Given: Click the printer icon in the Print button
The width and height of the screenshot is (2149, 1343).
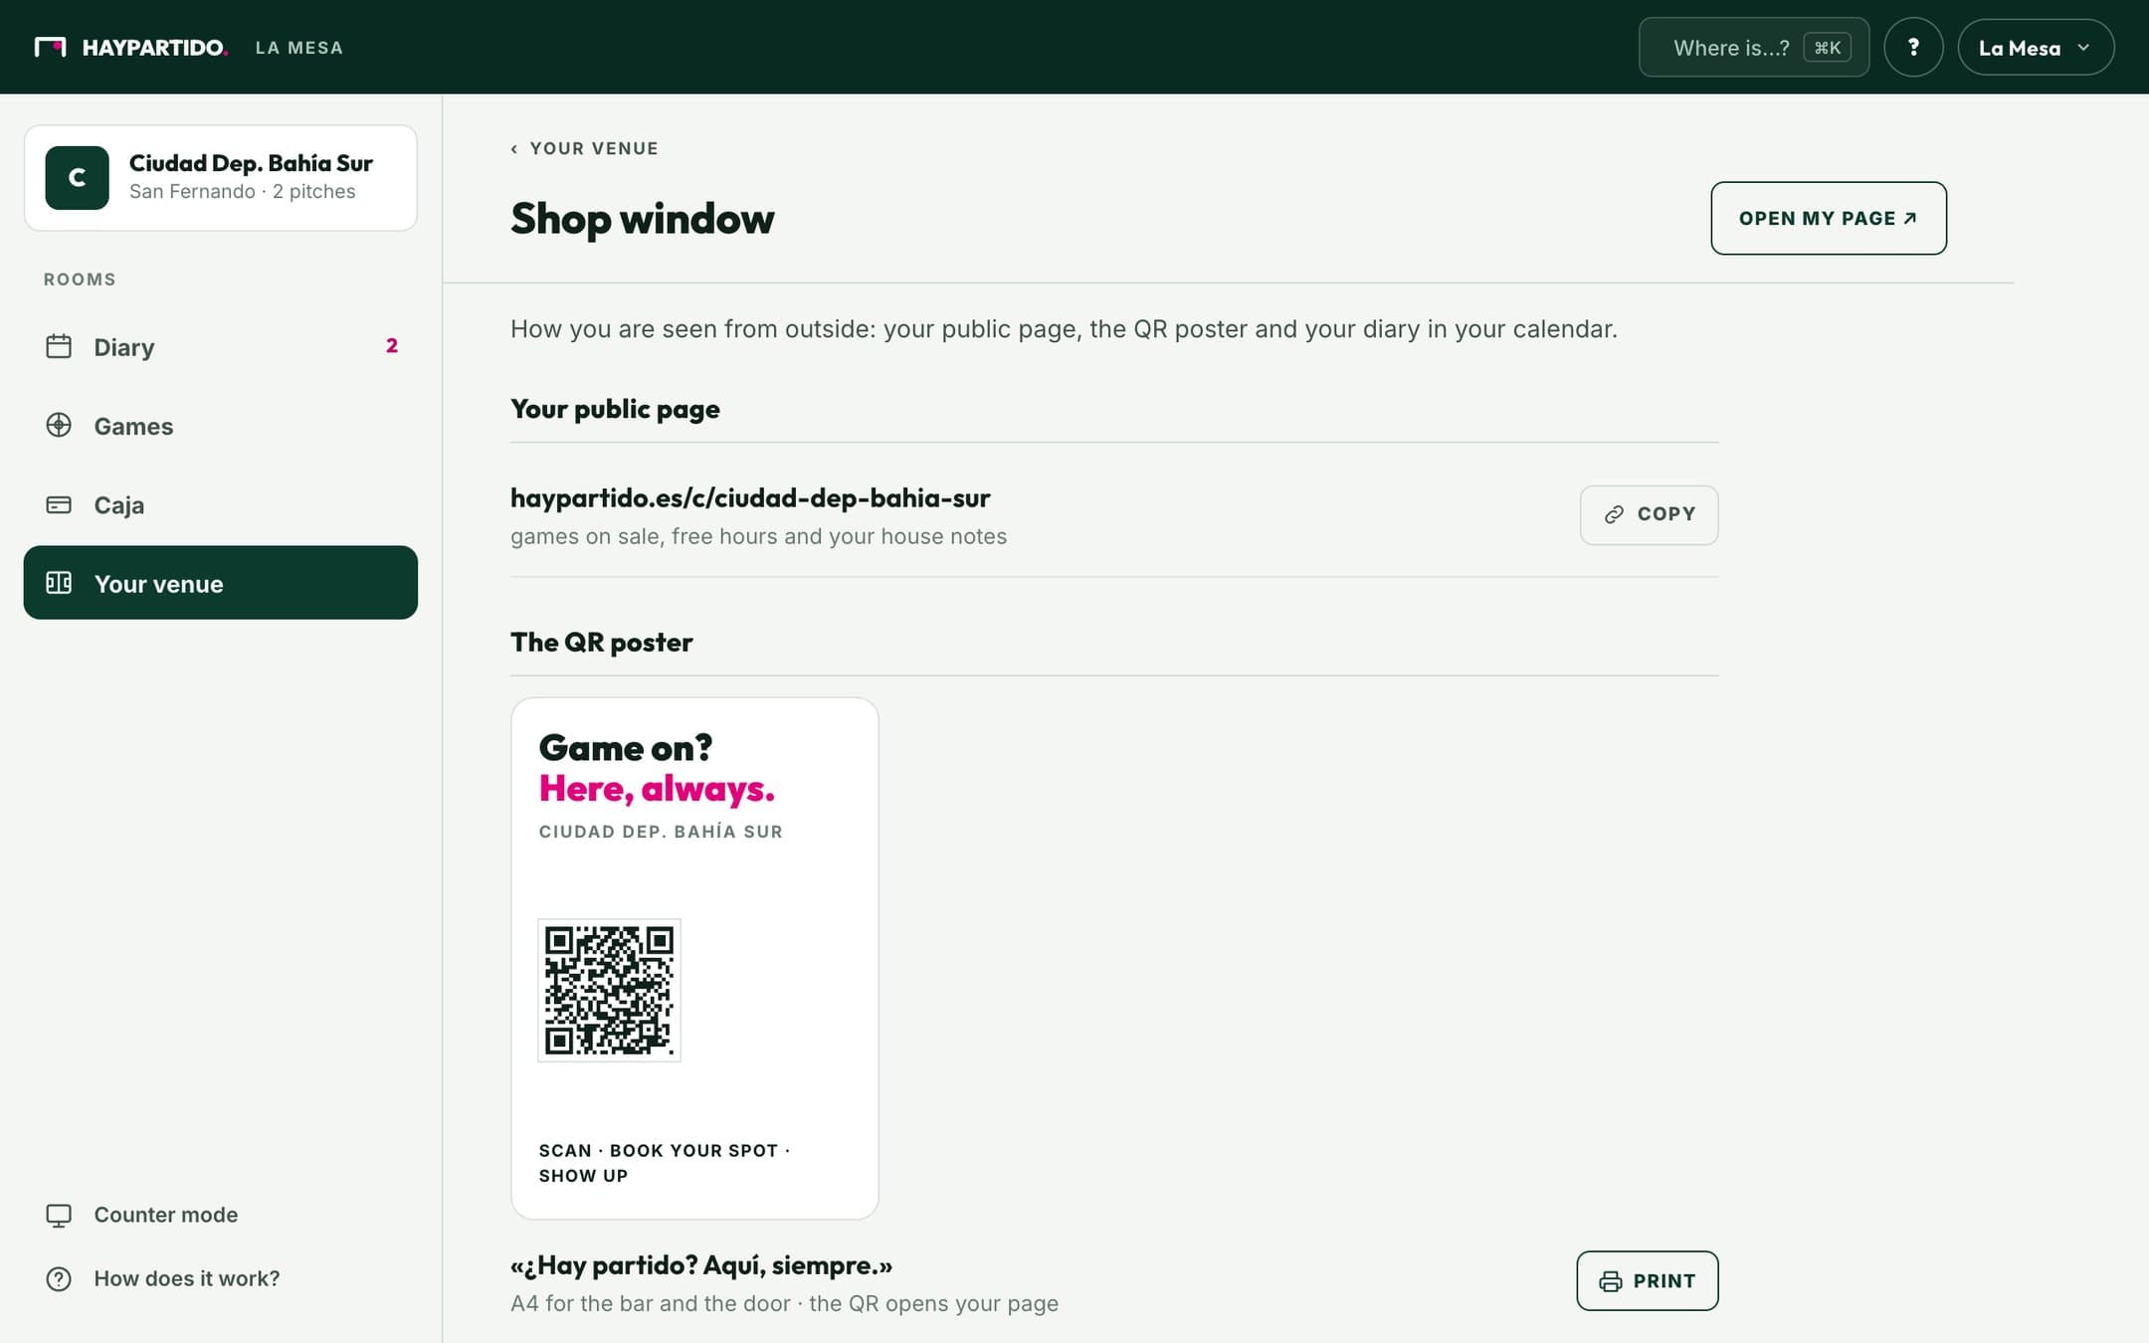Looking at the screenshot, I should click(1610, 1281).
